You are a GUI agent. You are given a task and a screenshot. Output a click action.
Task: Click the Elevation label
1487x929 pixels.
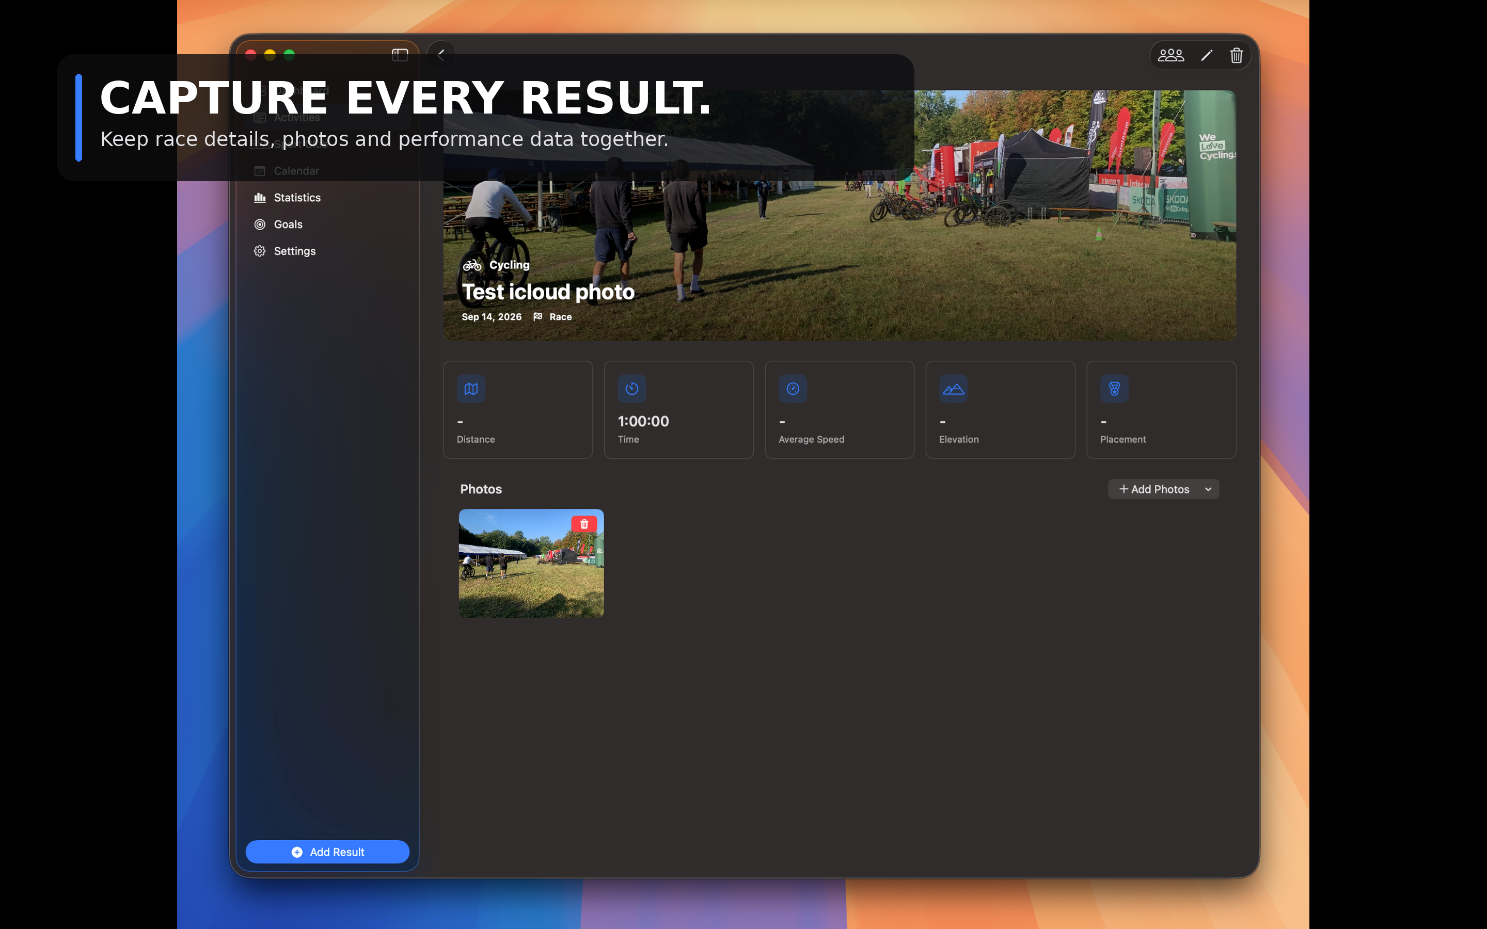[959, 439]
